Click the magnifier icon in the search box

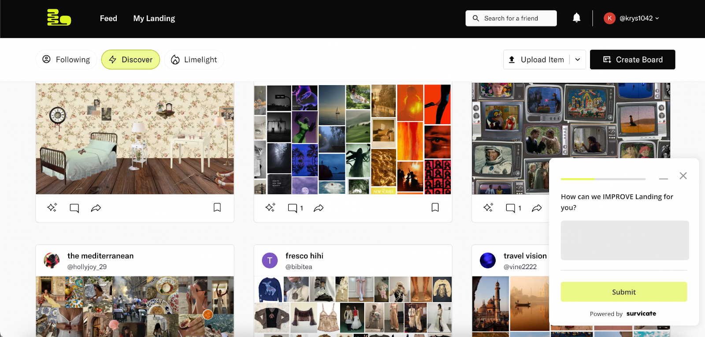click(x=476, y=18)
